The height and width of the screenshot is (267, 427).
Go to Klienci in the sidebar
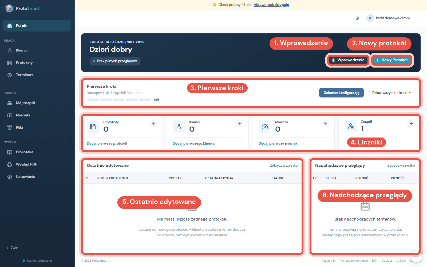(x=37, y=50)
